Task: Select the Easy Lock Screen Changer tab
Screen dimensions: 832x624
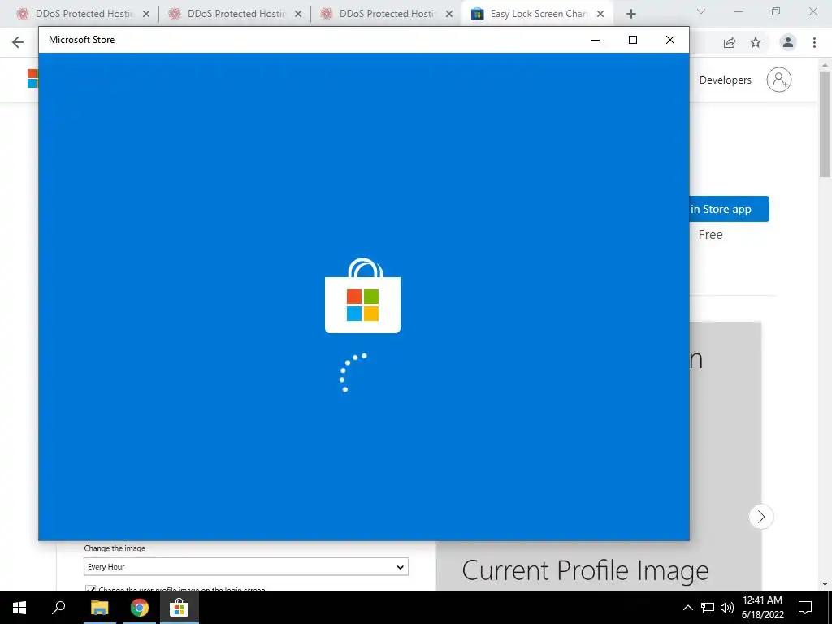Action: pos(538,14)
